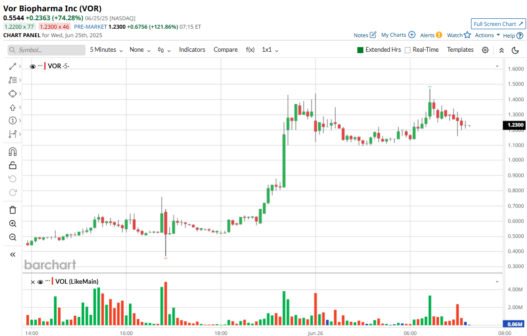
Task: Select the measure range tool
Action: coord(12,134)
